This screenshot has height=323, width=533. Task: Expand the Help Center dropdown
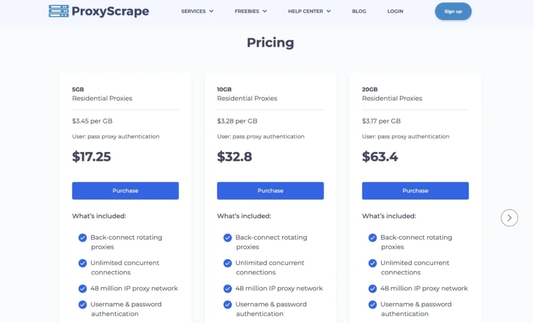(x=309, y=11)
